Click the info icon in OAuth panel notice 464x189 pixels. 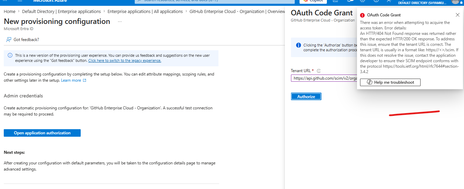299,45
